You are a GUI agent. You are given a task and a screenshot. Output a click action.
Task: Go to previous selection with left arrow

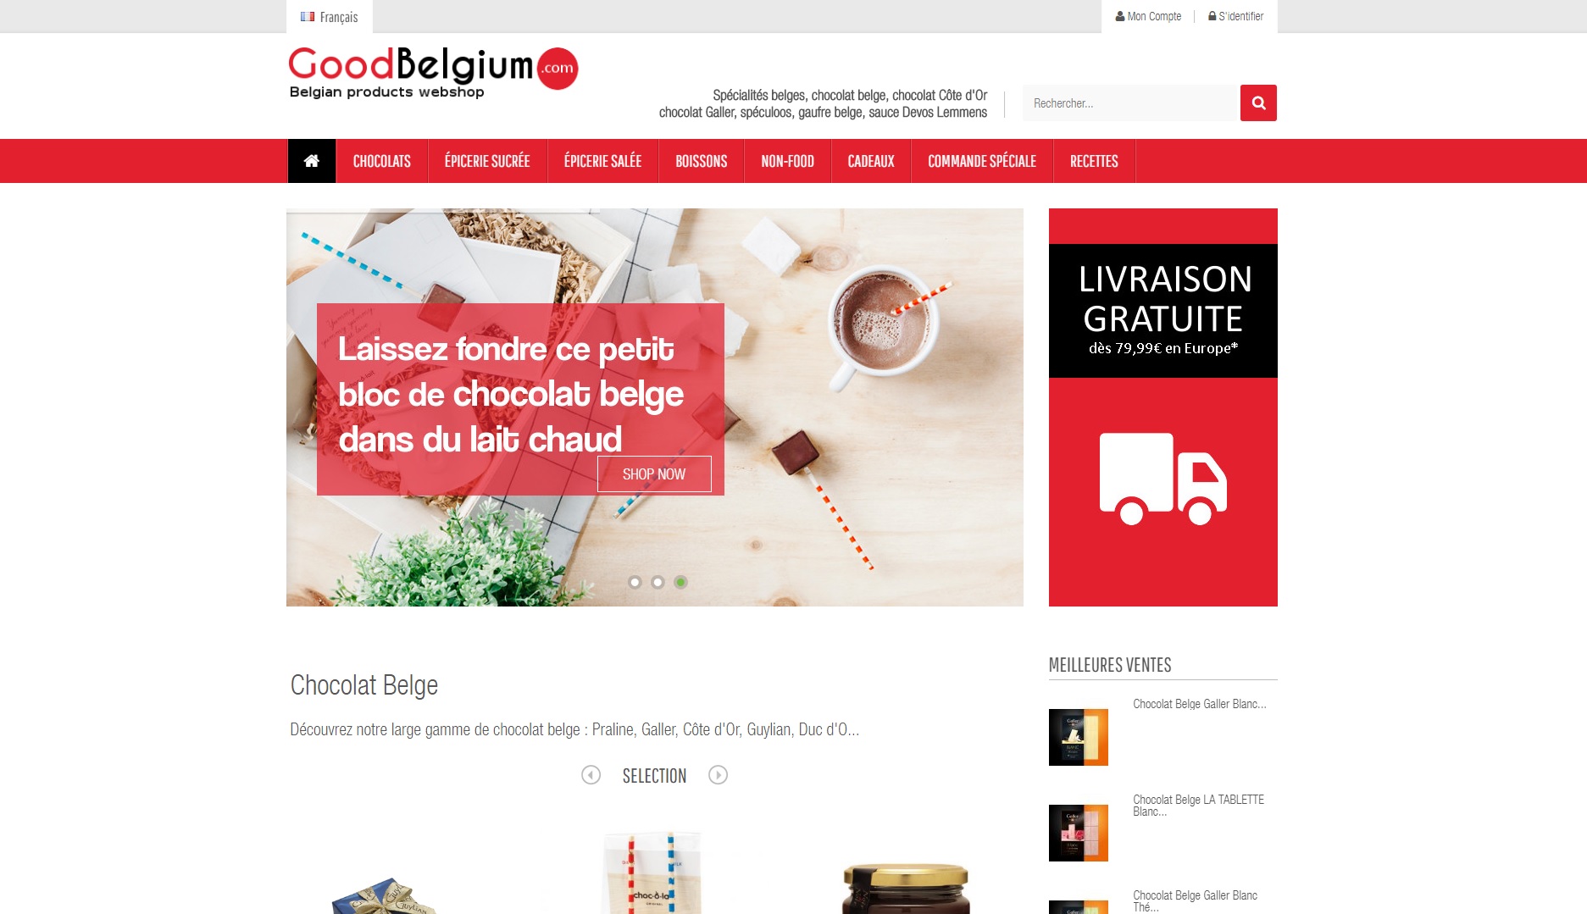pyautogui.click(x=591, y=775)
